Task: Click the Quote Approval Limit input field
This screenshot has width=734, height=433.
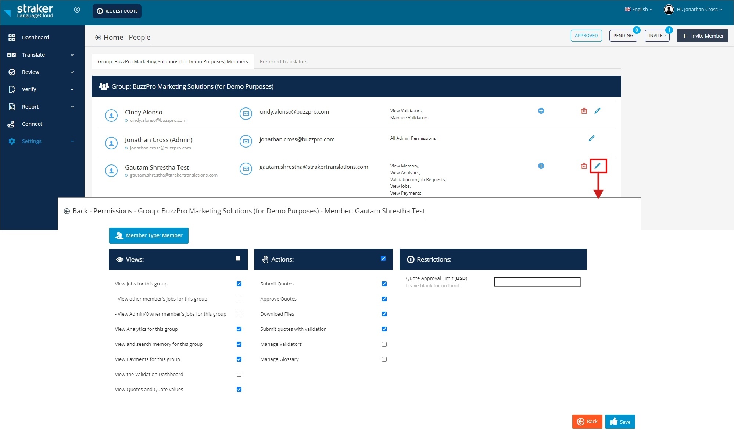Action: click(x=537, y=282)
